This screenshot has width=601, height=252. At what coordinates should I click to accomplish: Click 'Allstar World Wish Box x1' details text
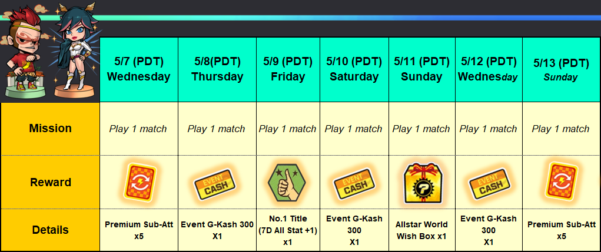[x=421, y=230]
